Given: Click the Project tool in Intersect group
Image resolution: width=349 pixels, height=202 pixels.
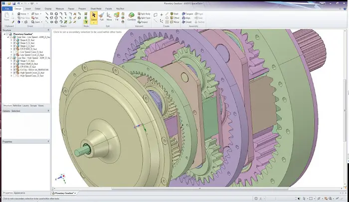Looking at the screenshot, I should point(145,22).
